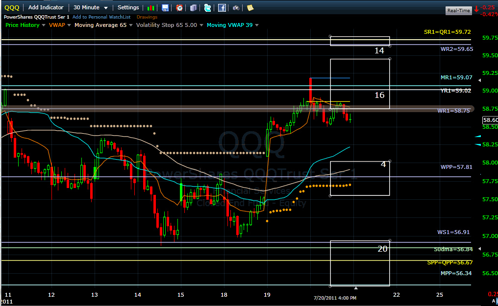
Task: Open the 30 Minute timeframe dropdown
Action: pyautogui.click(x=91, y=7)
